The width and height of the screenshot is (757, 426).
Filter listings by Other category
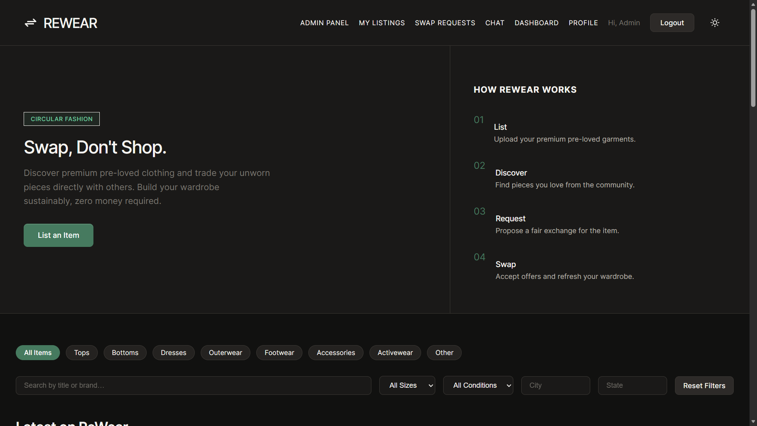pyautogui.click(x=444, y=353)
